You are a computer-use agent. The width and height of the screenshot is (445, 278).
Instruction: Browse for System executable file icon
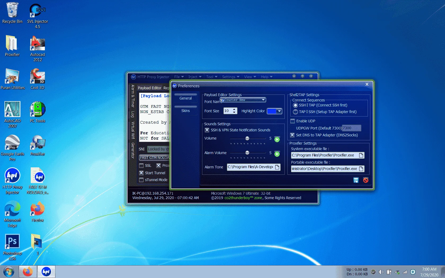(x=361, y=155)
